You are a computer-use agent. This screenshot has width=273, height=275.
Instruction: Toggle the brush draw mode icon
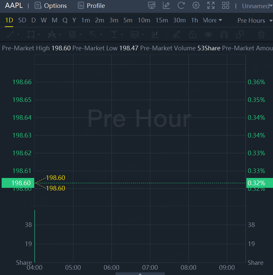(177, 34)
